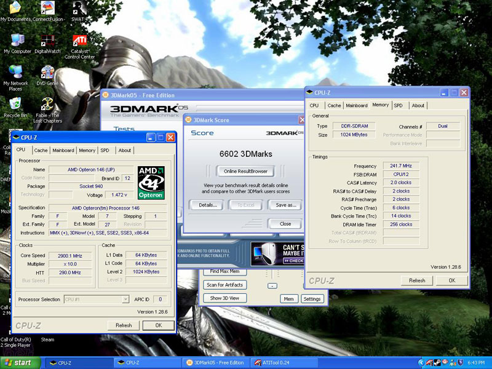Open Mainboard tab in the memory timings CPU-Z window
Viewport: 492px width, 369px height.
(x=357, y=105)
